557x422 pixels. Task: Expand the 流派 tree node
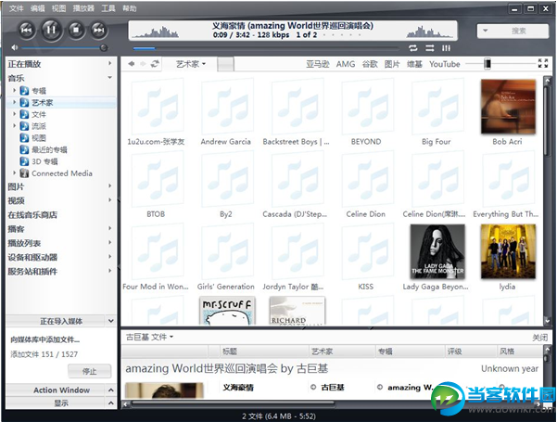pyautogui.click(x=14, y=126)
